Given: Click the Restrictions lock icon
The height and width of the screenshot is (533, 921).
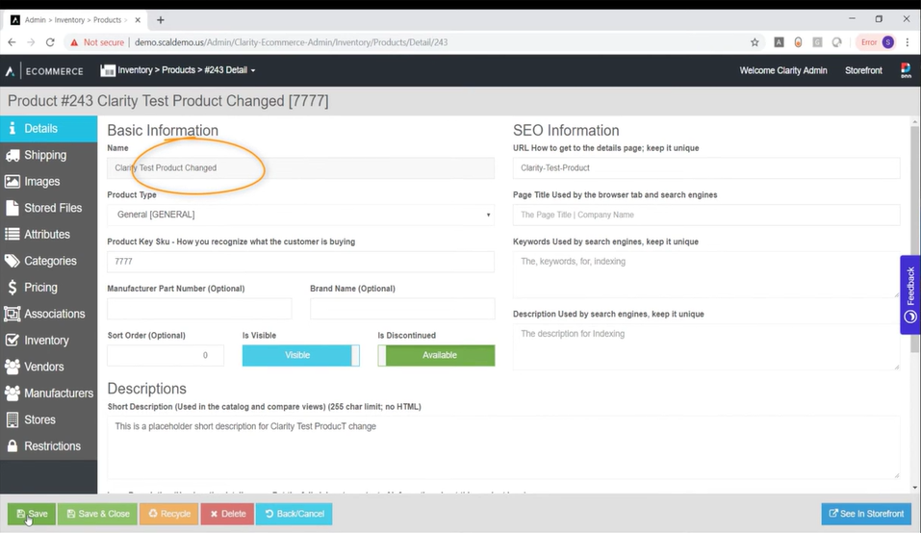Looking at the screenshot, I should pos(13,445).
